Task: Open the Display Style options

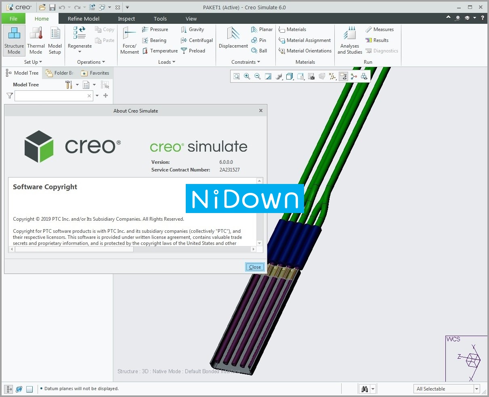Action: [290, 76]
